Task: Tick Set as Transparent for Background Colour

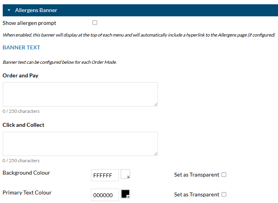Action: point(224,175)
